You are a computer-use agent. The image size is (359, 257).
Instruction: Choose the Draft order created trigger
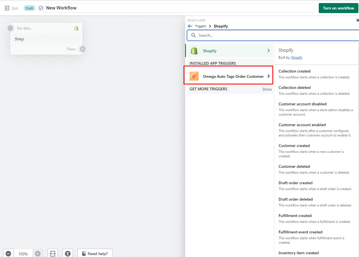click(295, 183)
